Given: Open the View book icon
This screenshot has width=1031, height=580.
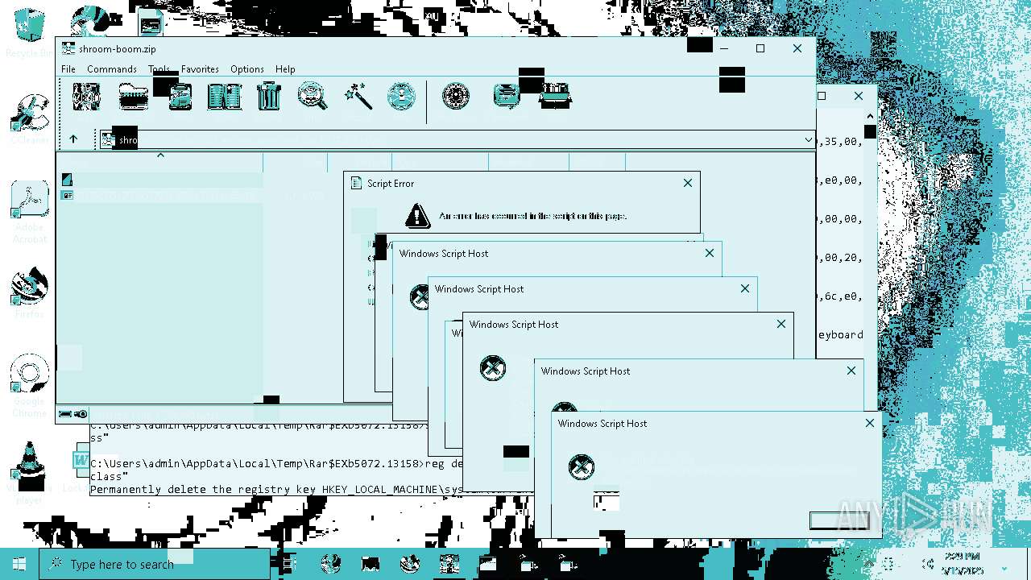Looking at the screenshot, I should click(224, 97).
